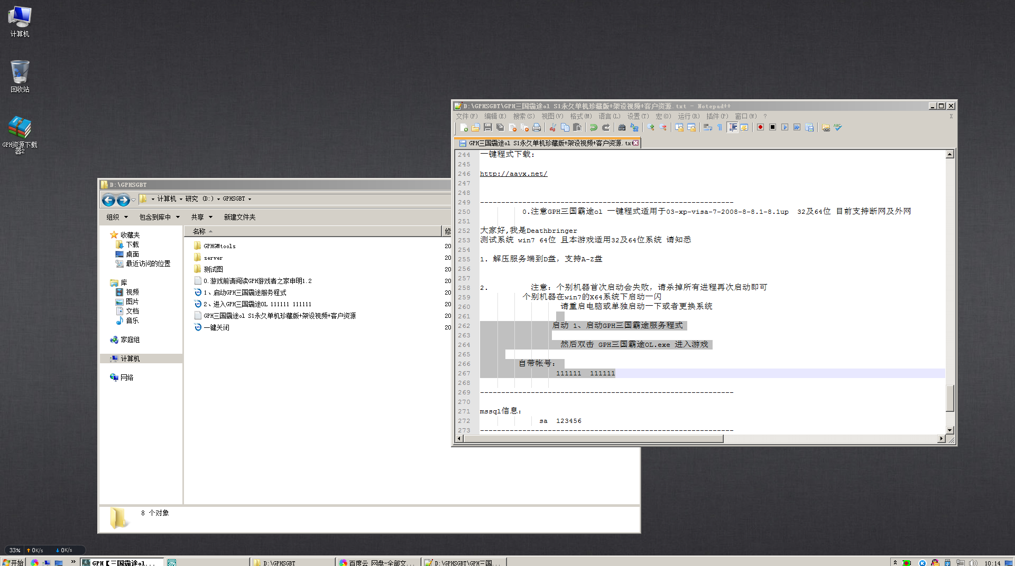Click the Zoom In magnifier icon
Screen dimensions: 1015x566
click(x=651, y=128)
